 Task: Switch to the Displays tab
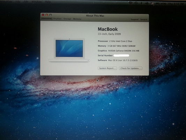point(57,19)
